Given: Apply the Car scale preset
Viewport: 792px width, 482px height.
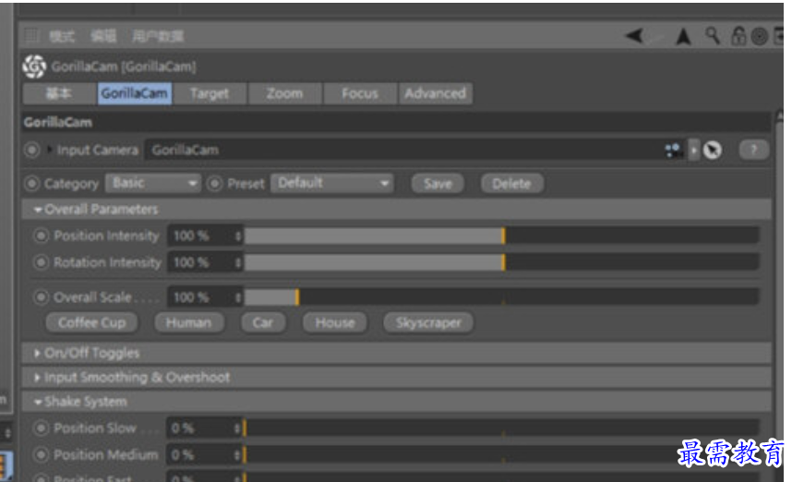Looking at the screenshot, I should click(263, 322).
